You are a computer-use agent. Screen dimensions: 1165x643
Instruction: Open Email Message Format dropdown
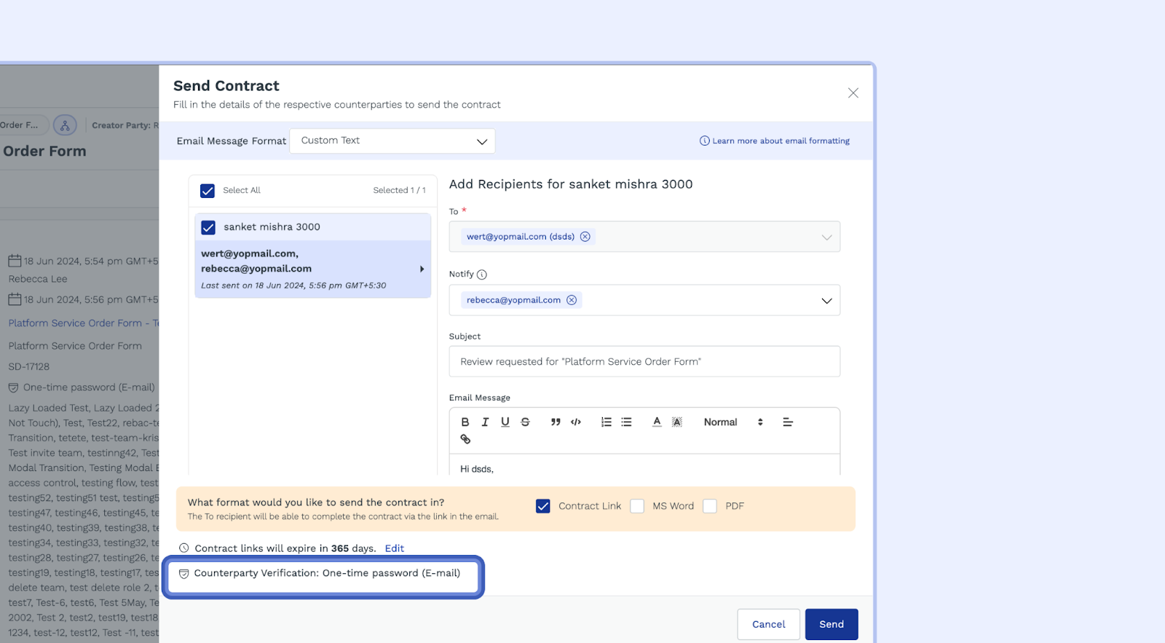point(392,141)
